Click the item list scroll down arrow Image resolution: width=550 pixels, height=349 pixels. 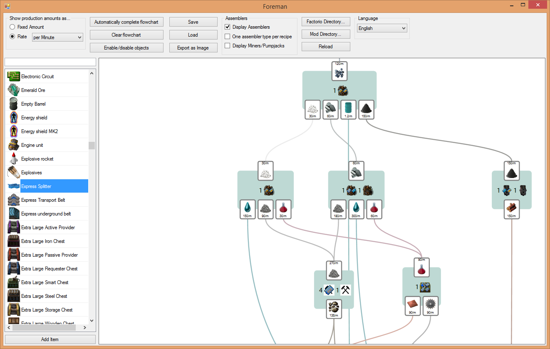tap(92, 321)
